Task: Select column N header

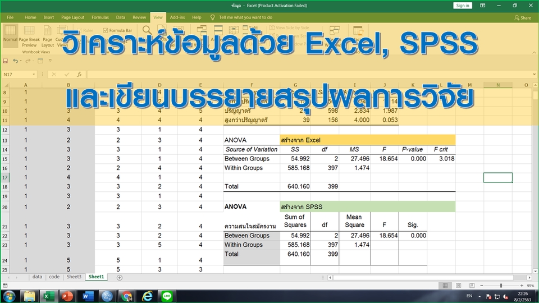Action: pos(498,85)
